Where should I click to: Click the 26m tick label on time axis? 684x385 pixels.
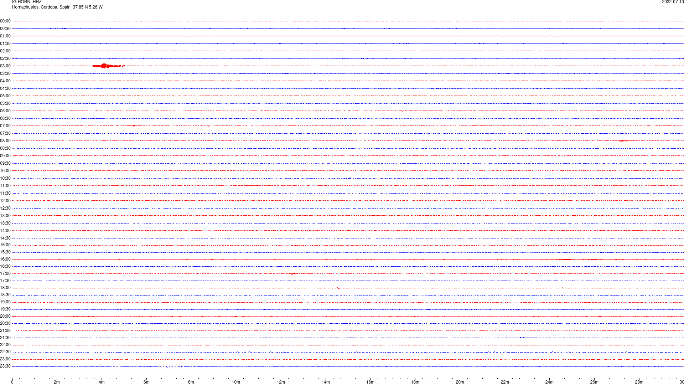pyautogui.click(x=594, y=382)
